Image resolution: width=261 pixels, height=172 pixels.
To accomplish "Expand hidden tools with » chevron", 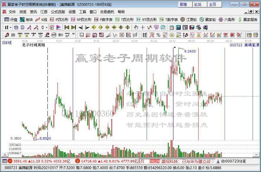I will point(73,34).
